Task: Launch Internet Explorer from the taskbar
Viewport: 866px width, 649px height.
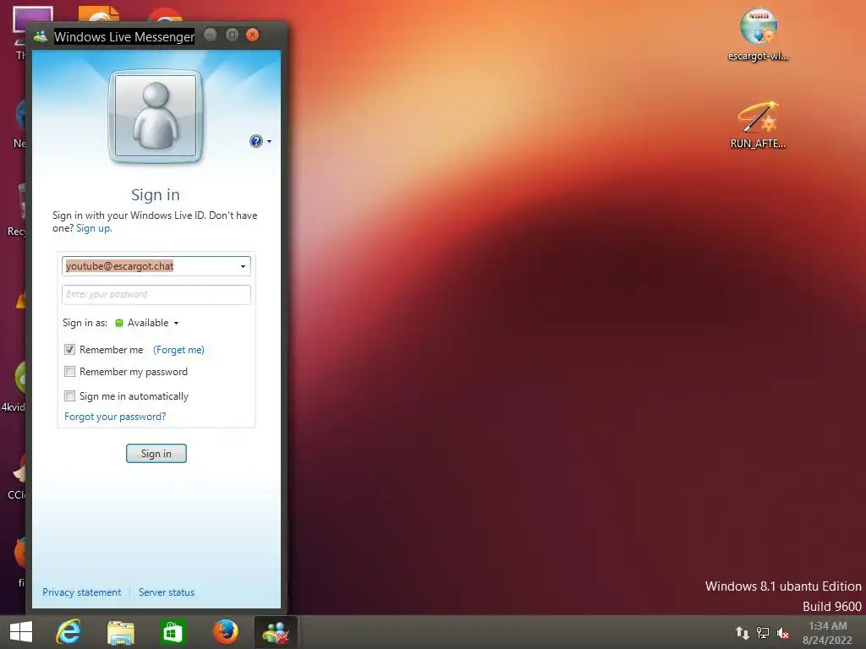Action: point(69,632)
